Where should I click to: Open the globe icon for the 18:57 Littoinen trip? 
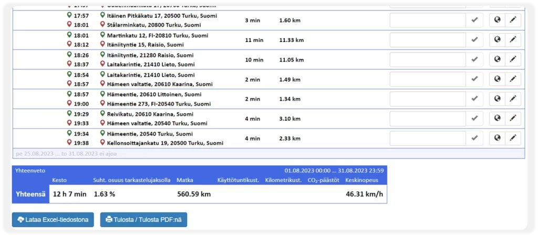(x=497, y=99)
